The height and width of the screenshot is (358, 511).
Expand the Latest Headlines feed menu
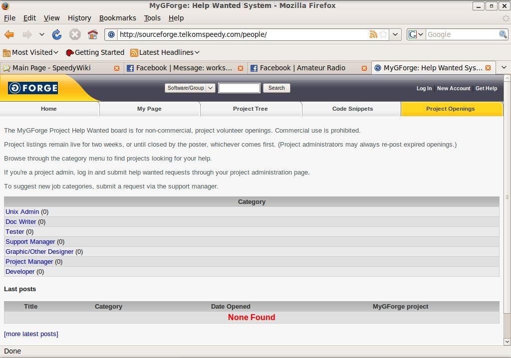165,52
